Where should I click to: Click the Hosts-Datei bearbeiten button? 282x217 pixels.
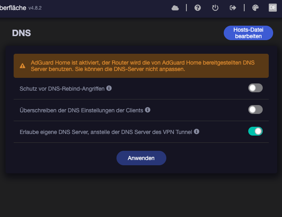pyautogui.click(x=248, y=33)
